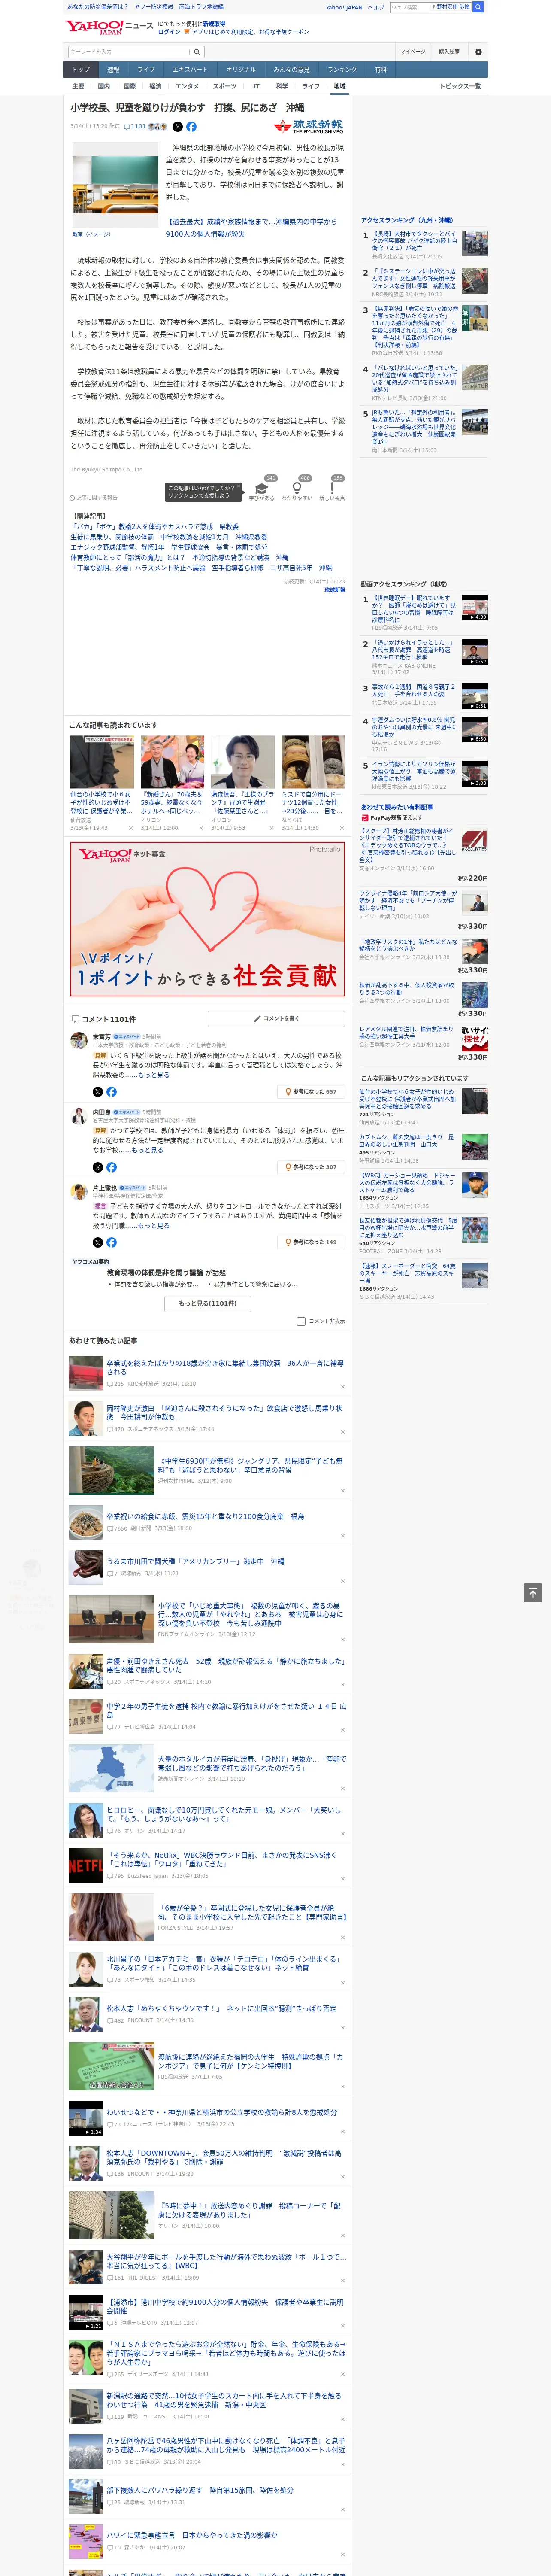Share 末冨芳's comment on Facebook

pyautogui.click(x=111, y=1092)
